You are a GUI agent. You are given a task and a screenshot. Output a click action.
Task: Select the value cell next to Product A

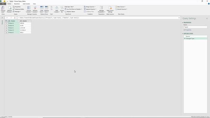[25, 23]
